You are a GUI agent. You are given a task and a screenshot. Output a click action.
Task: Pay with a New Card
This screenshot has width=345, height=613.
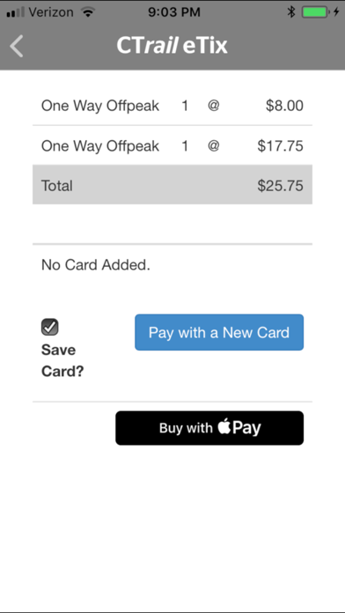219,332
